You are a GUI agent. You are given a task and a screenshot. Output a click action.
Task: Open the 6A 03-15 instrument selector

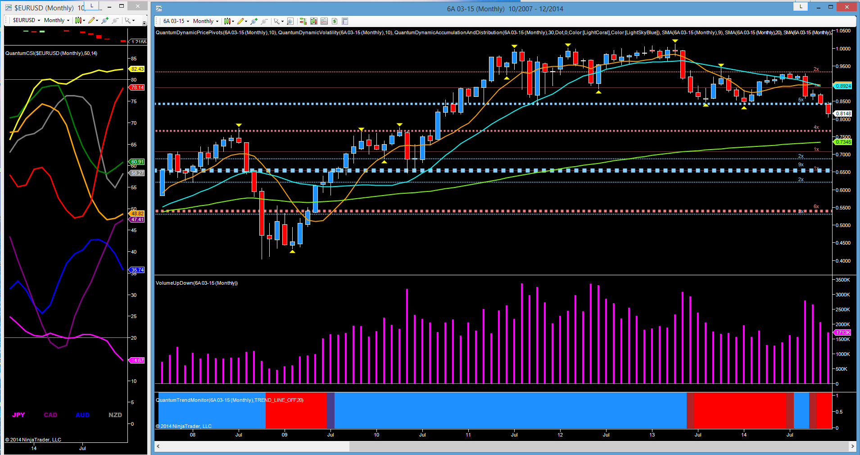coord(176,21)
